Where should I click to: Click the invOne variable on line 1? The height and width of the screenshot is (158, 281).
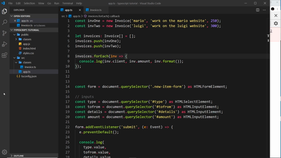coord(94,21)
